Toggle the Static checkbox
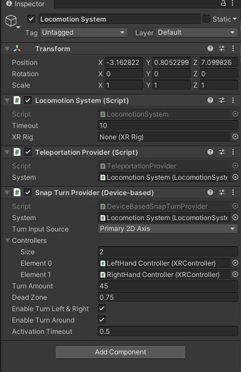241x372 pixels. click(206, 19)
